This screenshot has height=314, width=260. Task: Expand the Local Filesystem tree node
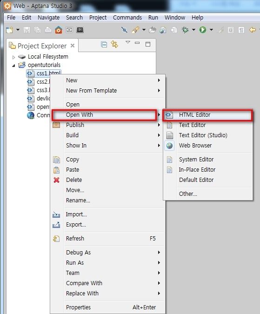point(13,57)
